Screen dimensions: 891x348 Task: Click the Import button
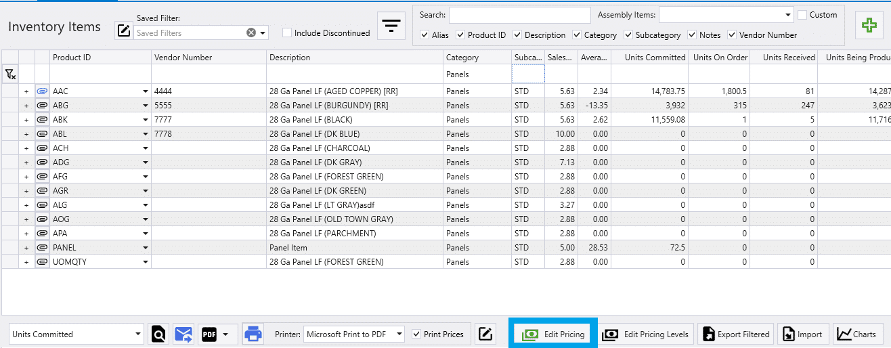pos(803,334)
